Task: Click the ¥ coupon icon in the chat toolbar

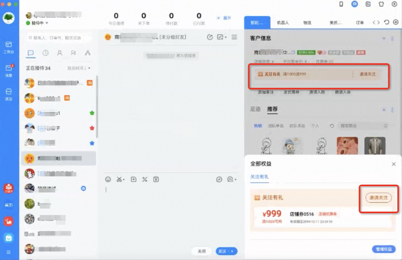Action: [x=156, y=179]
